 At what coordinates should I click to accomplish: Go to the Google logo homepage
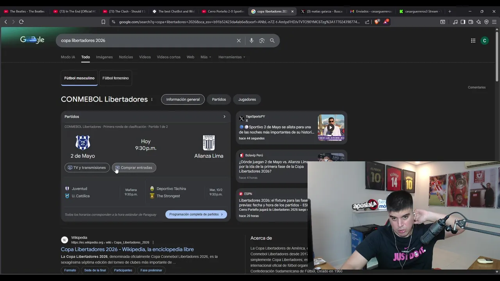(32, 40)
